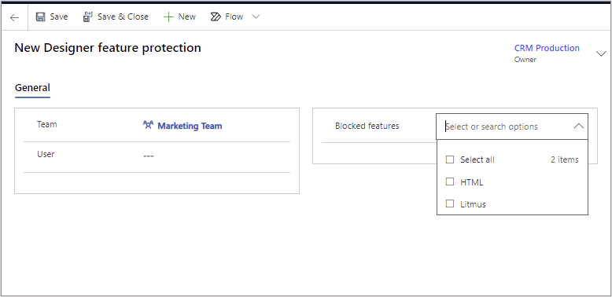Click the 'Owner' label under CRM Production
Image resolution: width=612 pixels, height=297 pixels.
coord(525,60)
